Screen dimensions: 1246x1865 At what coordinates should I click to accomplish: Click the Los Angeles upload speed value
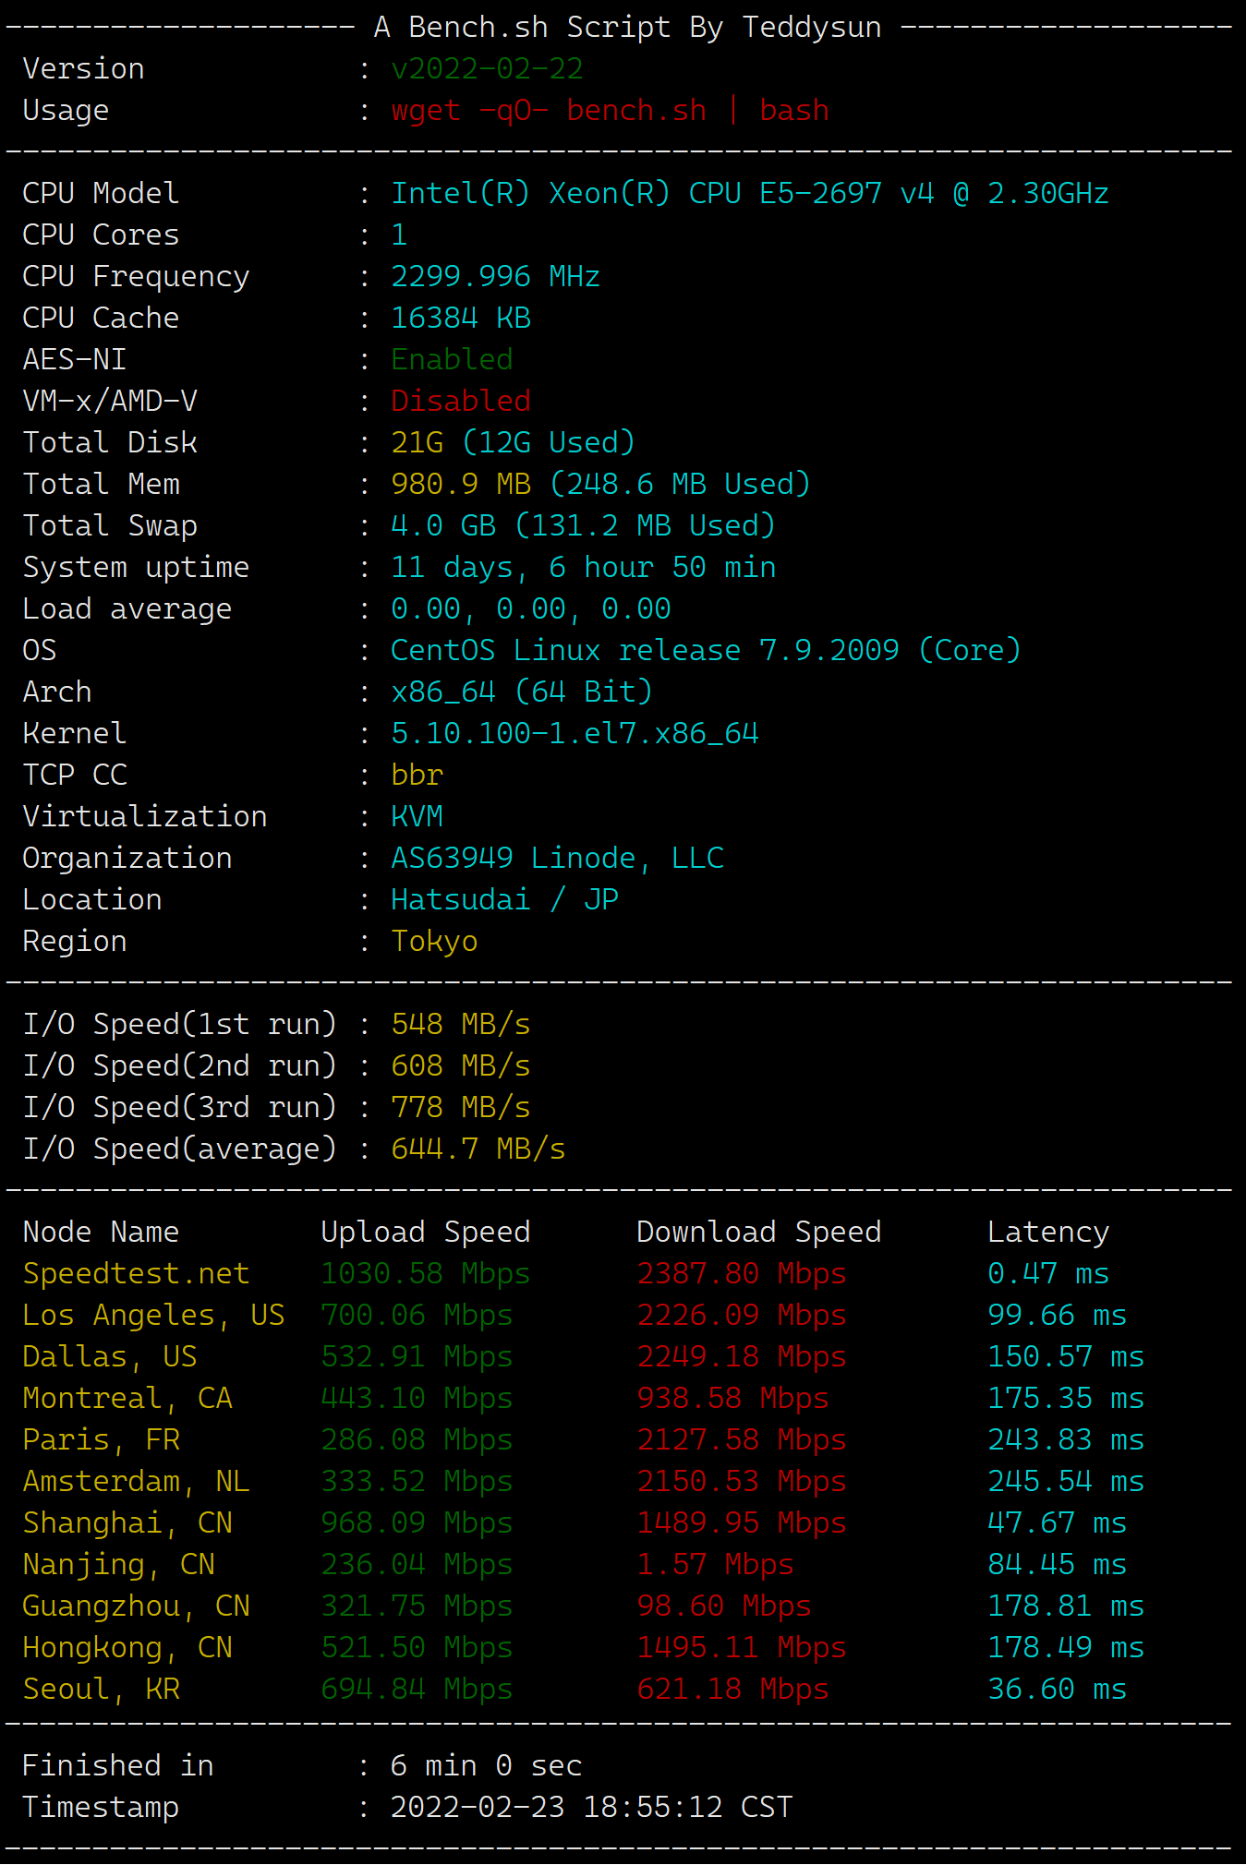[417, 1315]
